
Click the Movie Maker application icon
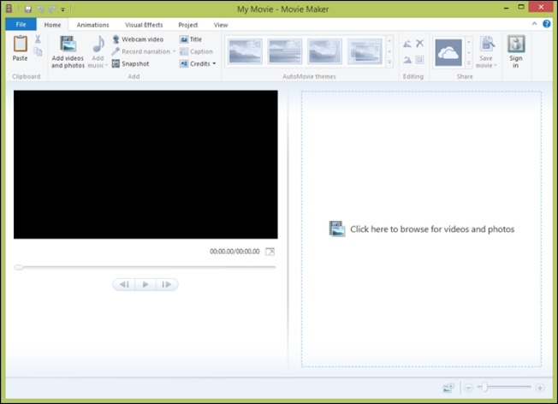9,9
